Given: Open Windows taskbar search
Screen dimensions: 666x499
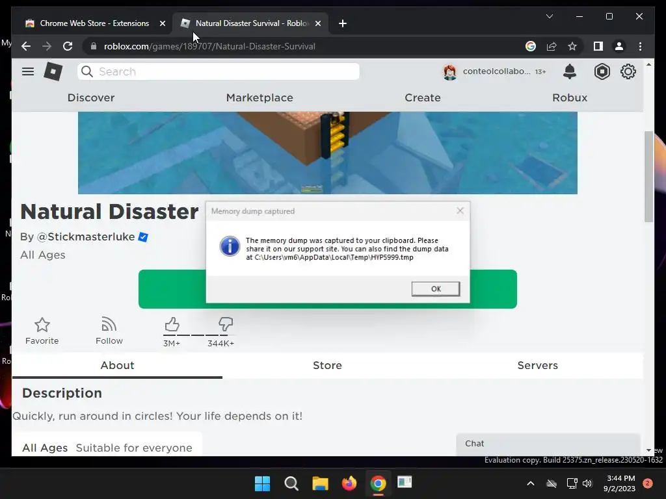Looking at the screenshot, I should [291, 483].
